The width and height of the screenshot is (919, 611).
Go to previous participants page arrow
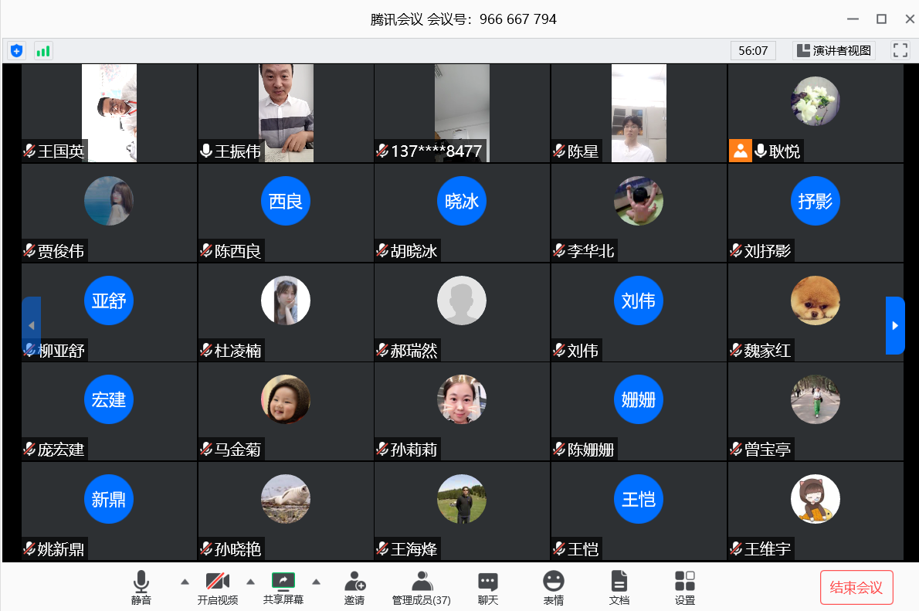pos(31,325)
